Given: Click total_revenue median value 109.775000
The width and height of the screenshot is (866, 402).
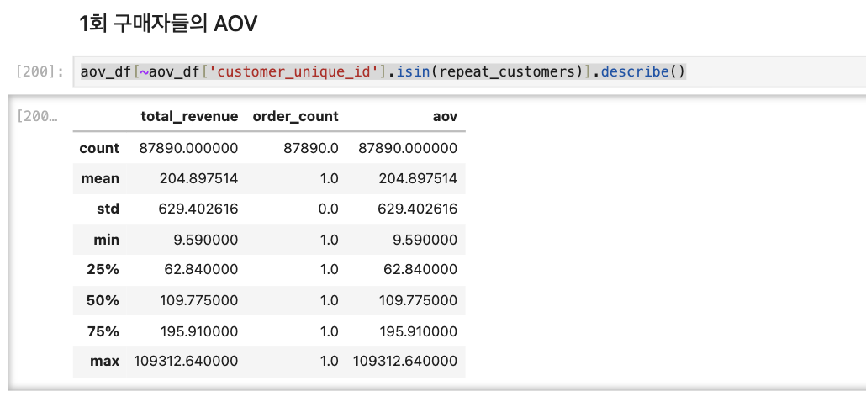Looking at the screenshot, I should (199, 300).
